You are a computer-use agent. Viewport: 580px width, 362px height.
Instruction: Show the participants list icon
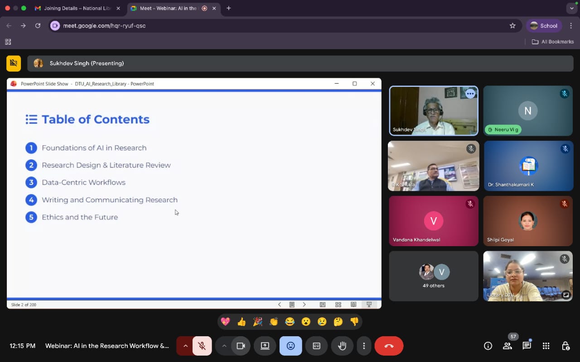[x=507, y=346]
